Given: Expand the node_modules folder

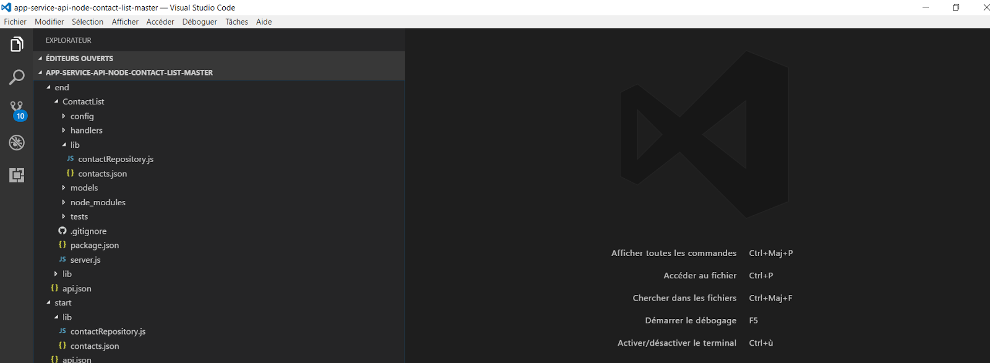Looking at the screenshot, I should (64, 202).
